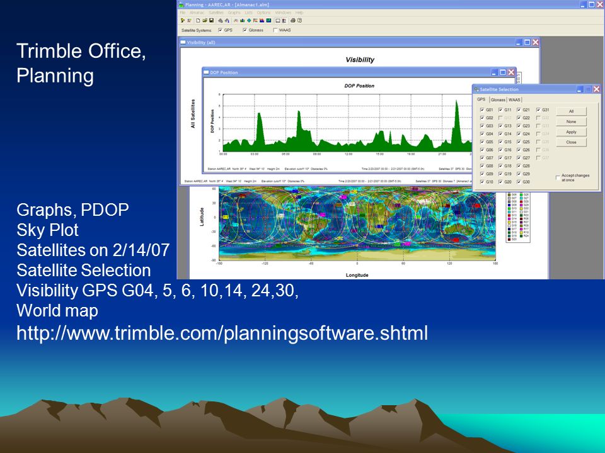The width and height of the screenshot is (605, 453).
Task: Click the Planning application icon in title bar
Action: [181, 4]
